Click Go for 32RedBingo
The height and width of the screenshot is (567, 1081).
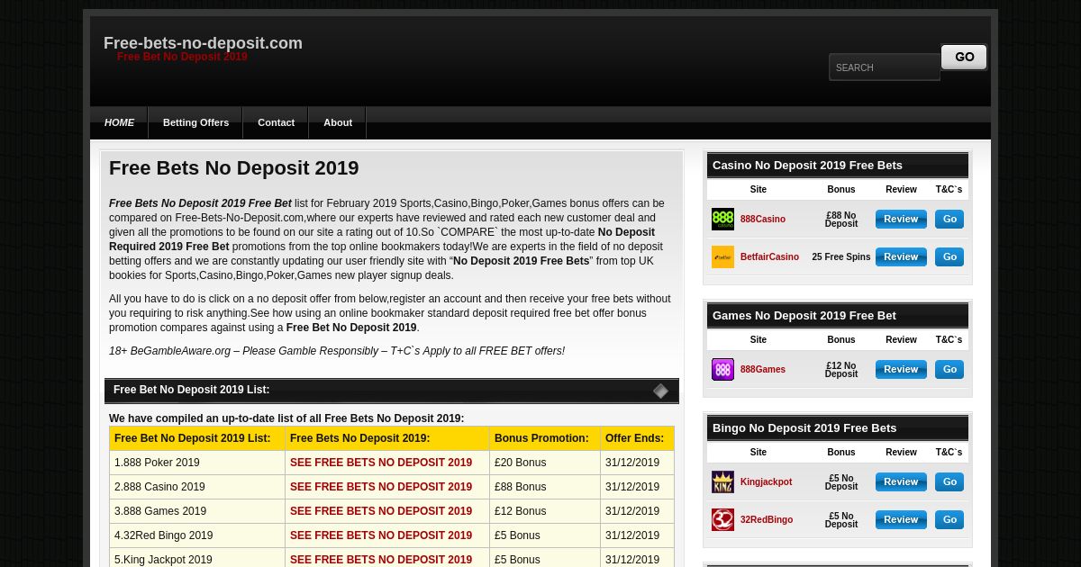coord(949,519)
